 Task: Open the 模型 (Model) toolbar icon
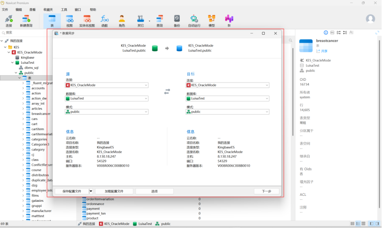(x=212, y=20)
